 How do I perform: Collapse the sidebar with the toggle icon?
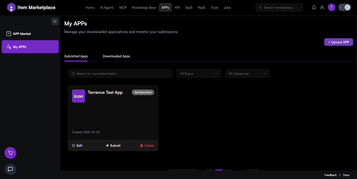coord(55,21)
